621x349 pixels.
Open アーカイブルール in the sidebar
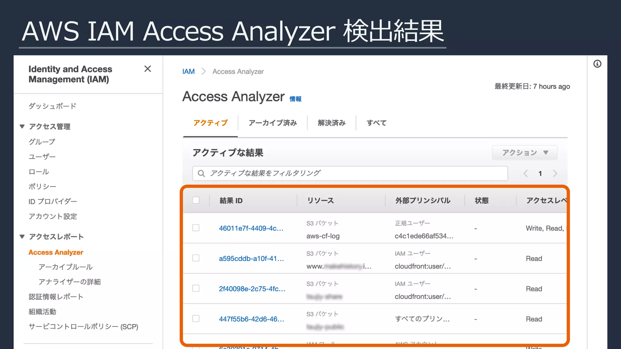[x=65, y=267]
